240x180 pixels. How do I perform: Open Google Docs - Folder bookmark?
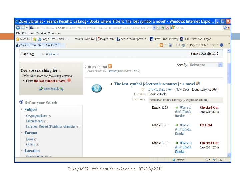point(53,39)
